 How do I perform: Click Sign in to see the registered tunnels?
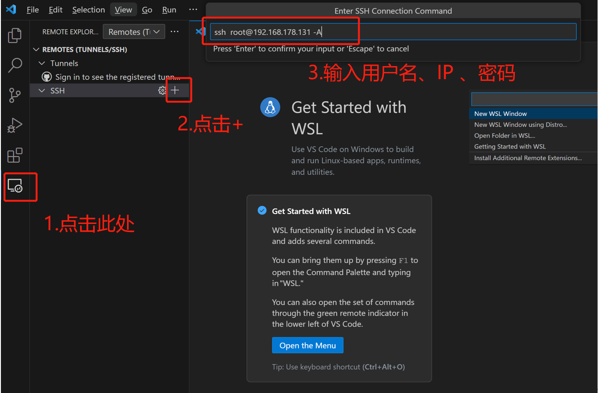(x=118, y=77)
